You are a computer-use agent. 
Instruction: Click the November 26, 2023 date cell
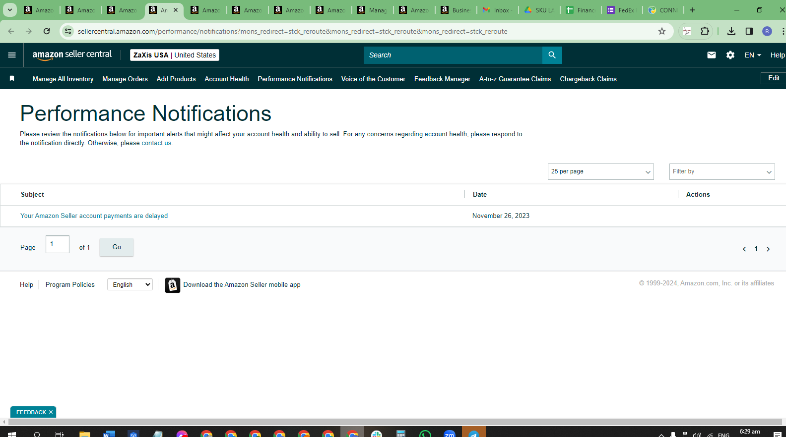click(x=501, y=216)
